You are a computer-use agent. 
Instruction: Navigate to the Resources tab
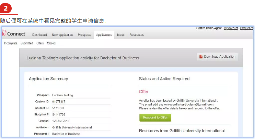click(x=137, y=35)
